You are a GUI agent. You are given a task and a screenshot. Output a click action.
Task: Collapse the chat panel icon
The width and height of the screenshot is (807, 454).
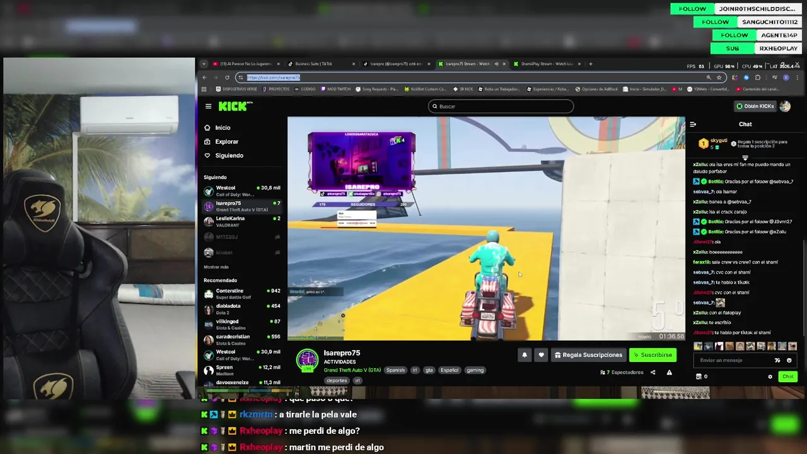tap(693, 124)
